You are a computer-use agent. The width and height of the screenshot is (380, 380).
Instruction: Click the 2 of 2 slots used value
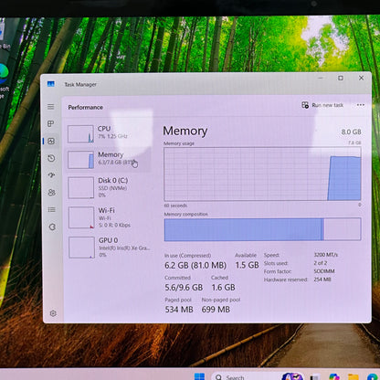tap(321, 263)
